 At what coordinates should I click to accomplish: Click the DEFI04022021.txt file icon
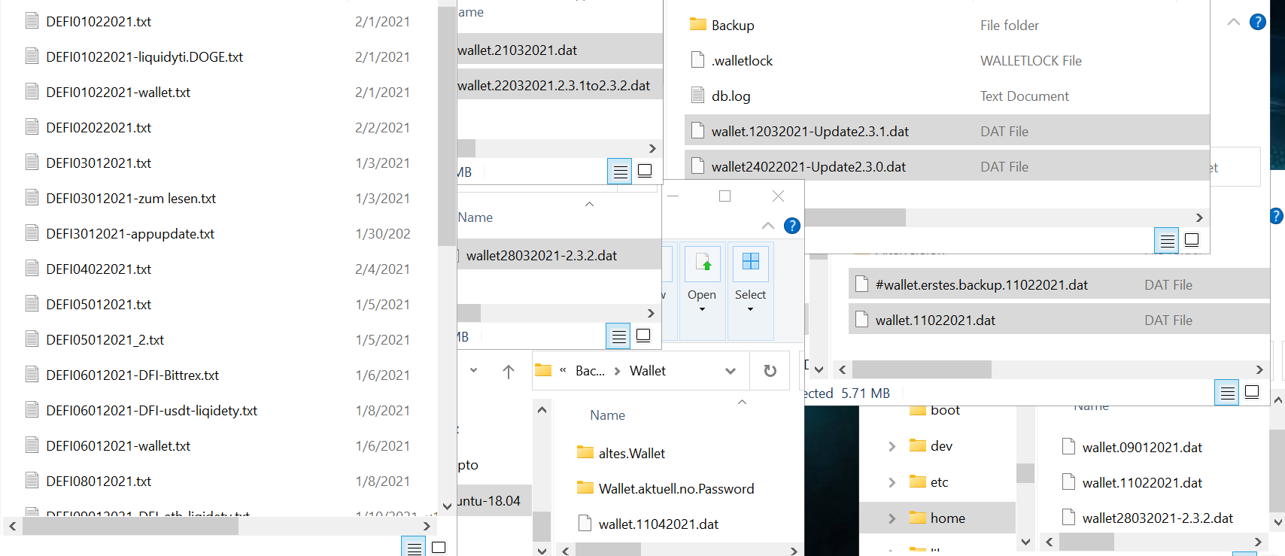32,268
